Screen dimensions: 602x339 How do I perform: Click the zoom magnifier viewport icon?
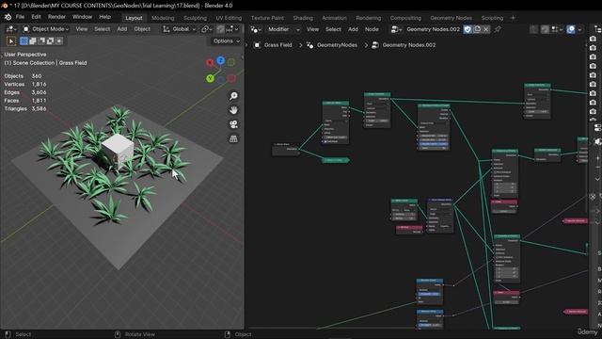pyautogui.click(x=233, y=96)
